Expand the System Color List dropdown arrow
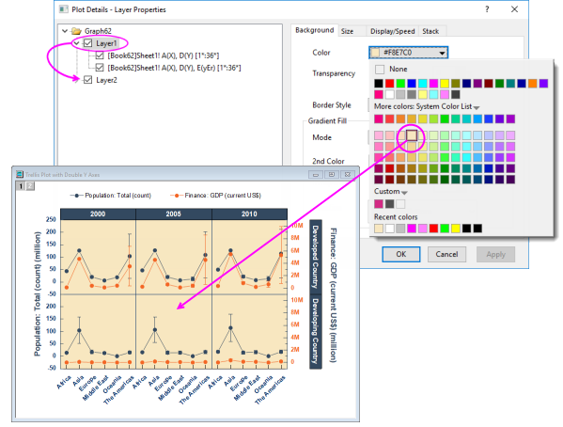 click(x=477, y=107)
